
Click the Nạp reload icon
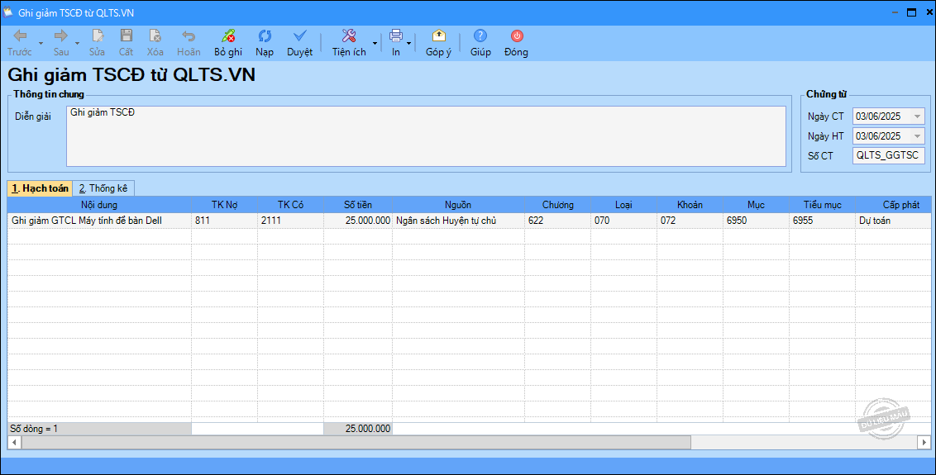coord(265,36)
